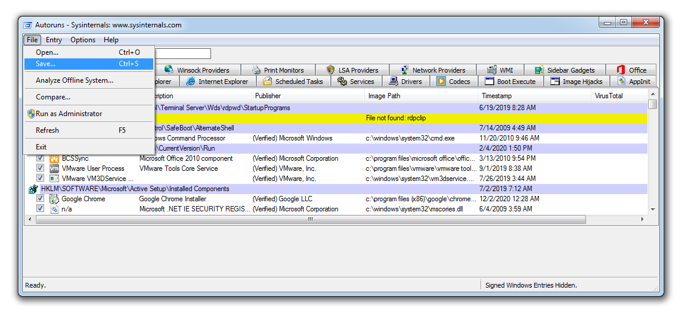Sort by the Publisher column header
Screen dimensions: 685x312
point(308,95)
